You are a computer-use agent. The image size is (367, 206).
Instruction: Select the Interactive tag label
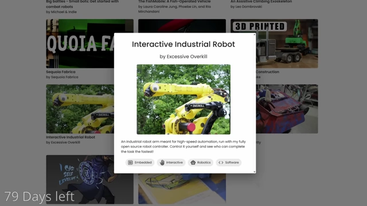click(x=174, y=163)
